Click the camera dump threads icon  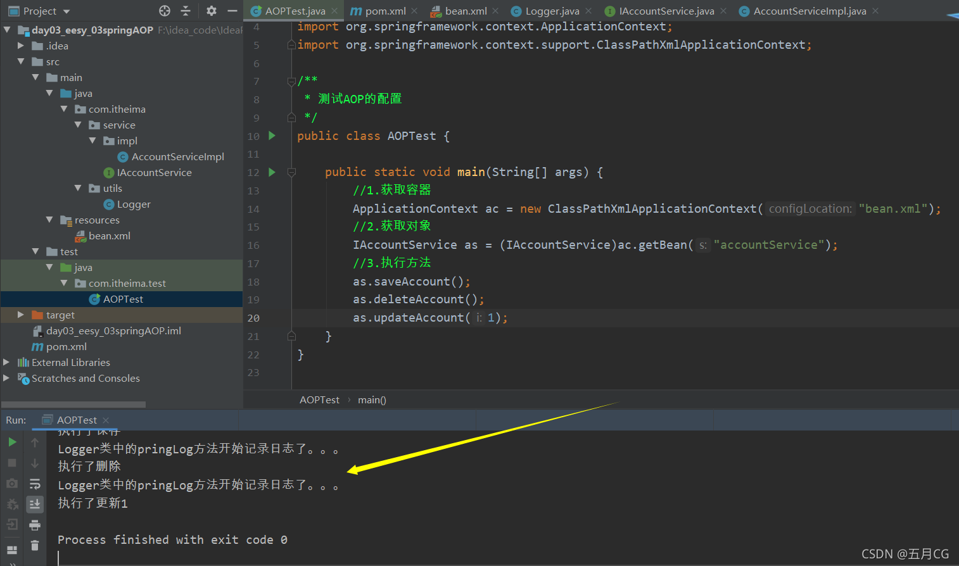coord(12,484)
